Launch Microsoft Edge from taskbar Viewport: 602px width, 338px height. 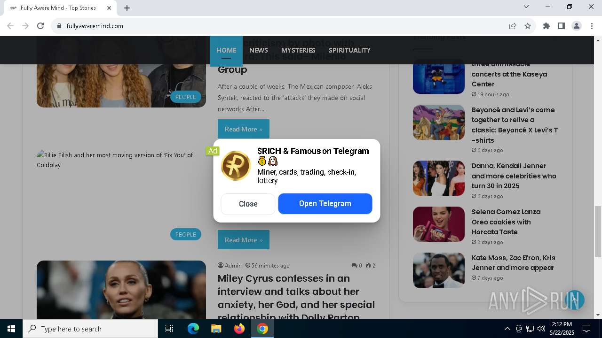[x=193, y=329]
